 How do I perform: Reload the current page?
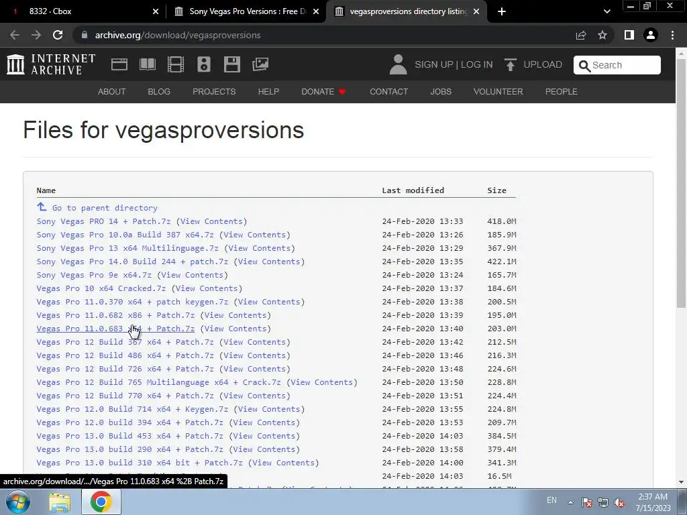click(x=58, y=35)
